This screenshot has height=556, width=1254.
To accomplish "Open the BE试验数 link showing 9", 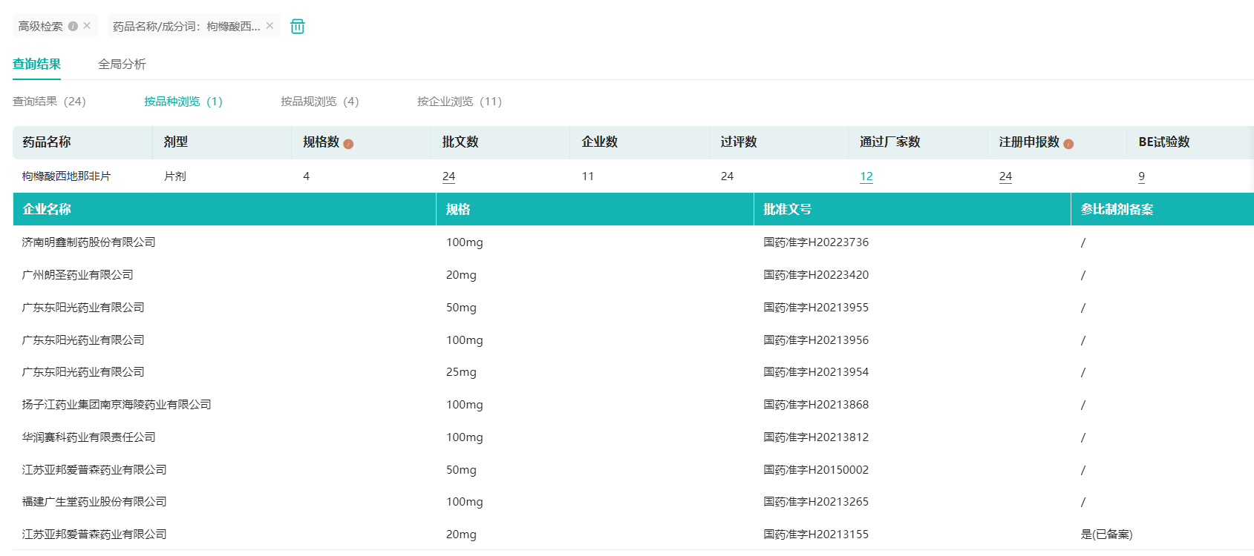I will coord(1141,176).
